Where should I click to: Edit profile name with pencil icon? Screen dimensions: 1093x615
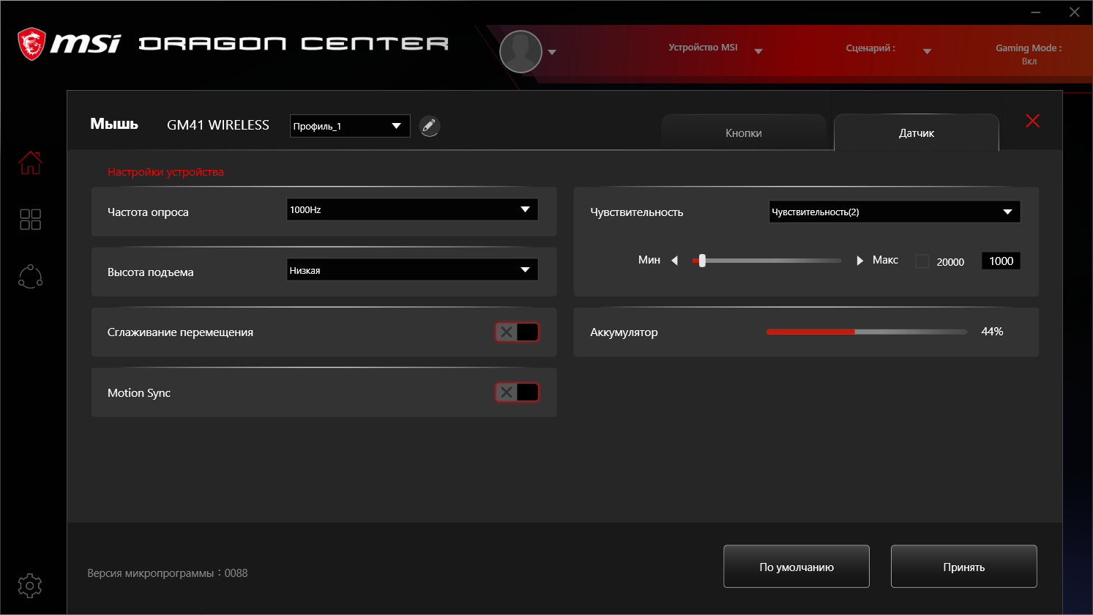point(430,127)
